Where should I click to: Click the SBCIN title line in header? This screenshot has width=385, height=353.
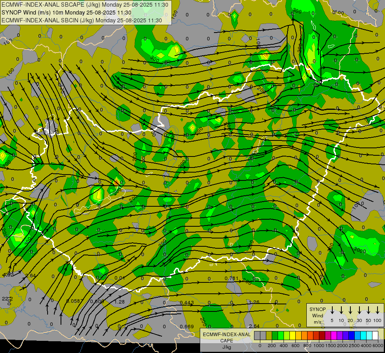coord(82,20)
